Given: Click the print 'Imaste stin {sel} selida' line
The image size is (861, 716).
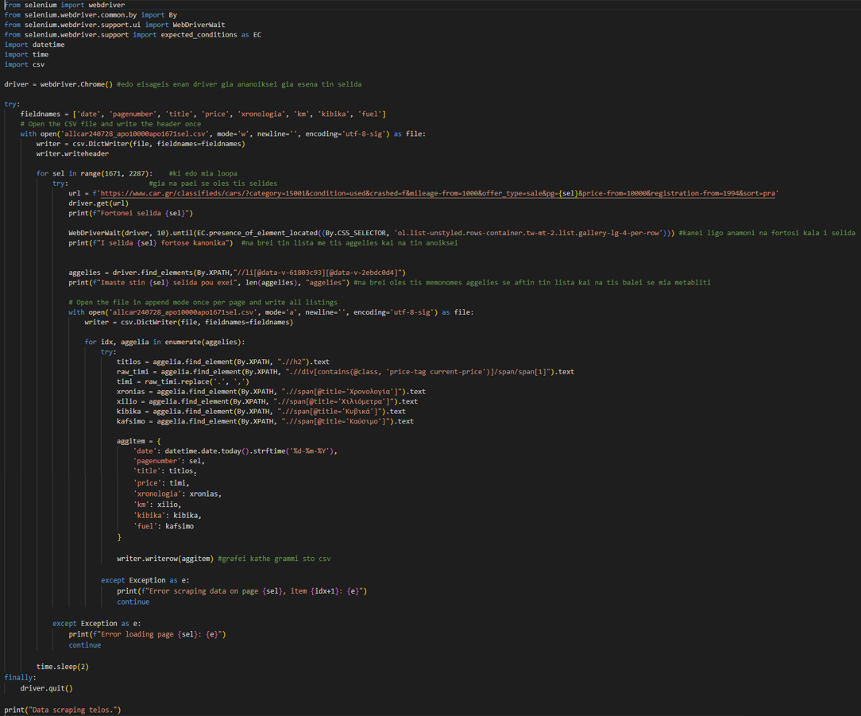Looking at the screenshot, I should tap(209, 282).
